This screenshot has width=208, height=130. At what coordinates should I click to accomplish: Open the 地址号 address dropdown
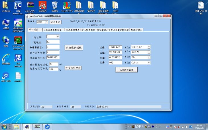point(58,36)
